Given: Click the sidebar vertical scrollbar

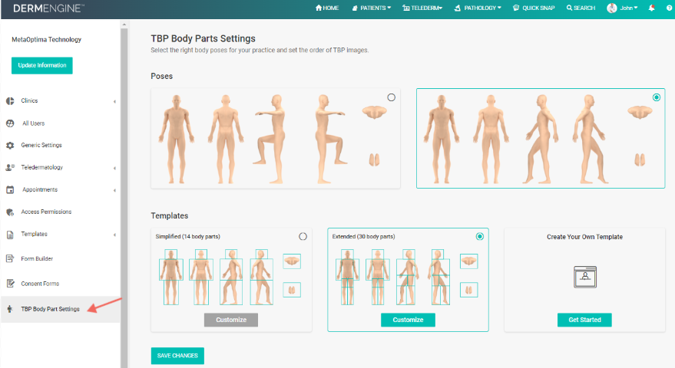Looking at the screenshot, I should tap(124, 193).
